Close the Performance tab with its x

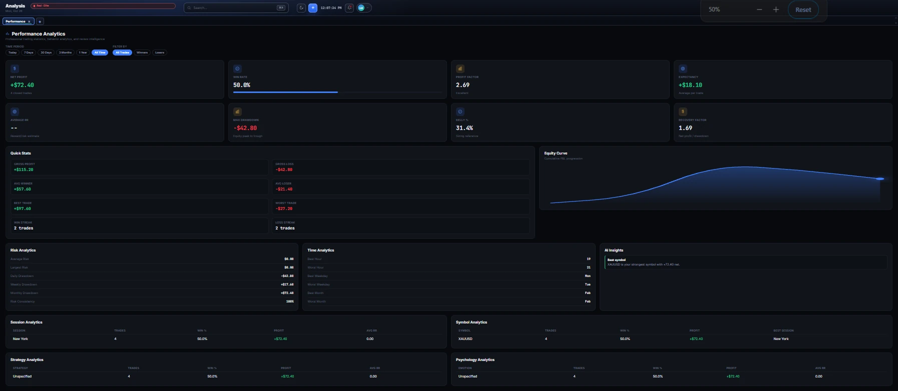29,21
